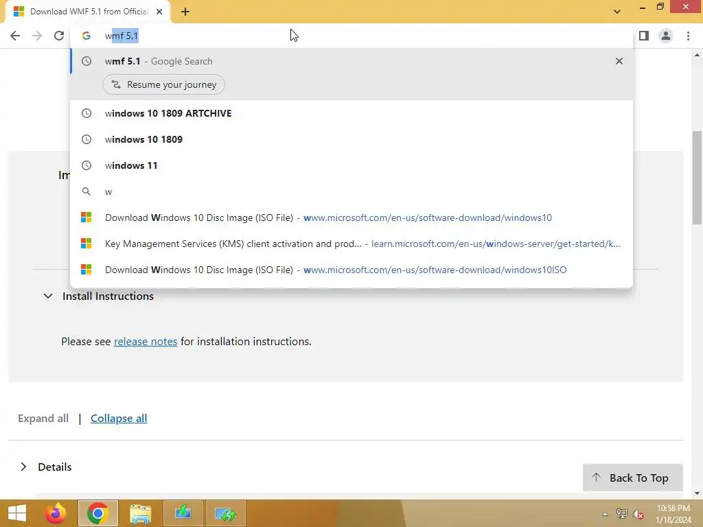Open the Windows Start button
Screen dimensions: 703x527
point(17,513)
